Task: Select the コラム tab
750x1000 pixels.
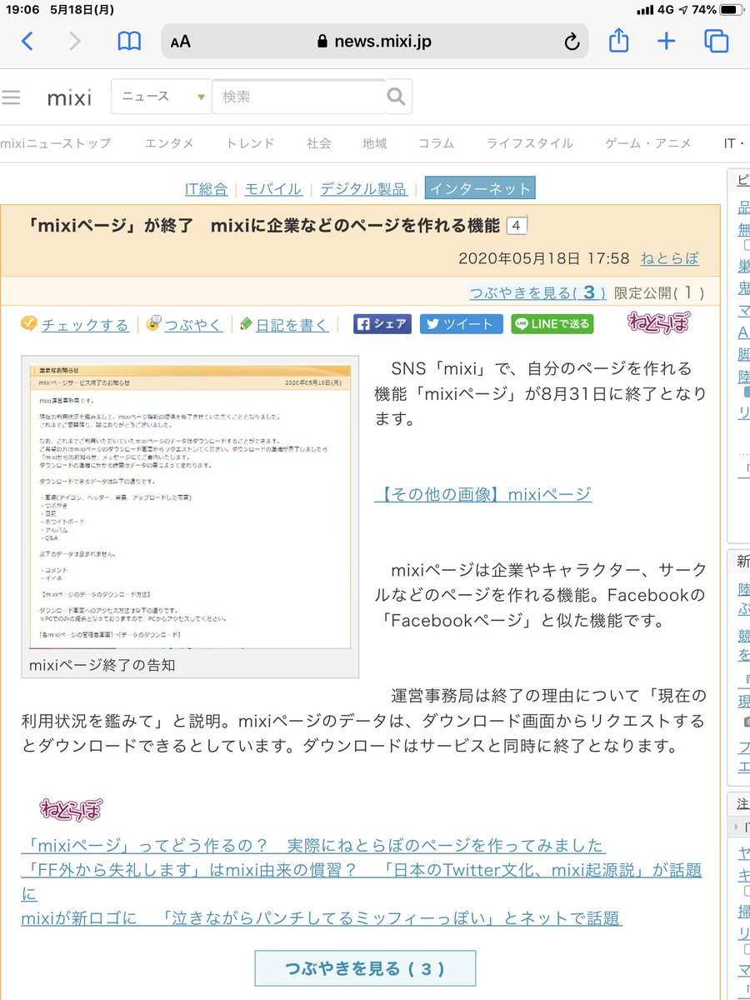Action: pyautogui.click(x=437, y=143)
